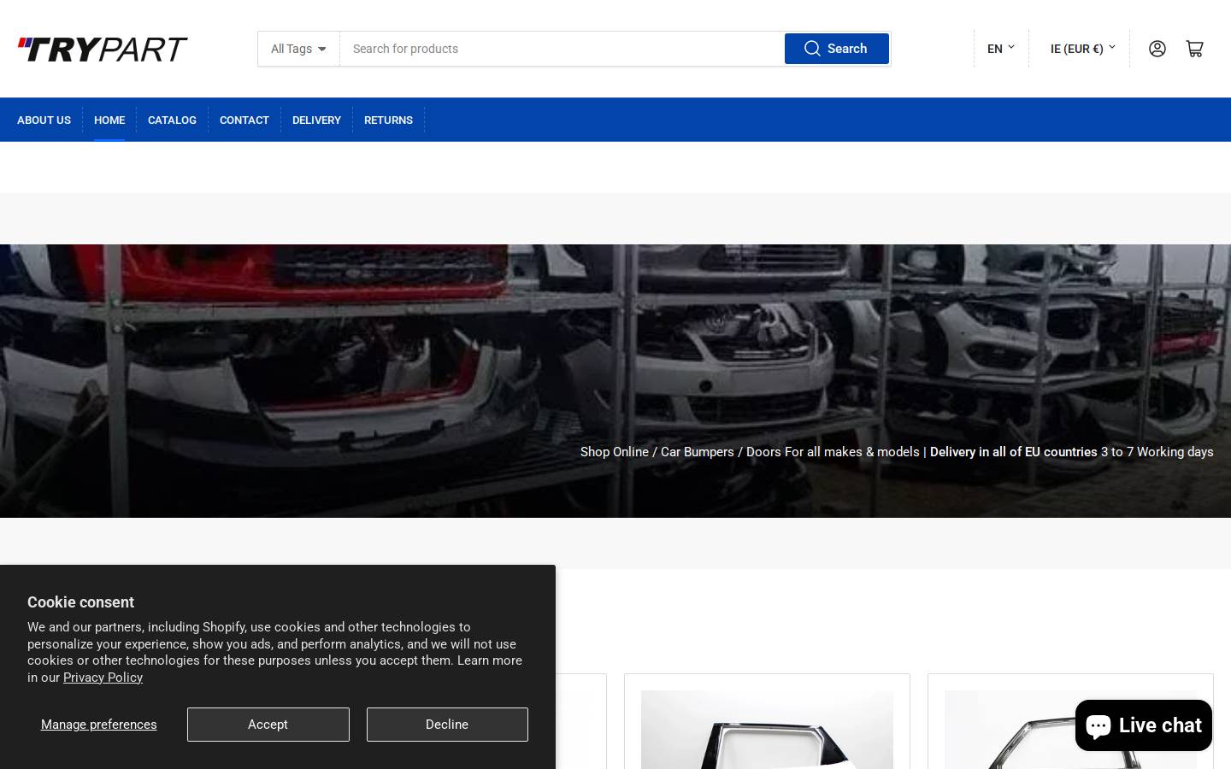
Task: Open the Contact menu item
Action: coord(244,120)
